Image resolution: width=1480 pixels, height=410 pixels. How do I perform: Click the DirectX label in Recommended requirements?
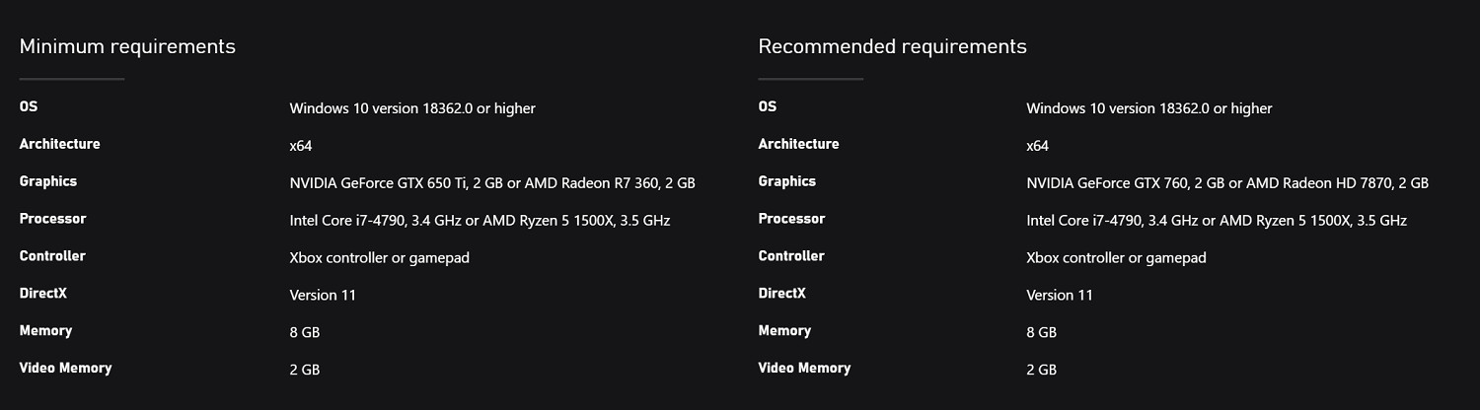(x=781, y=294)
